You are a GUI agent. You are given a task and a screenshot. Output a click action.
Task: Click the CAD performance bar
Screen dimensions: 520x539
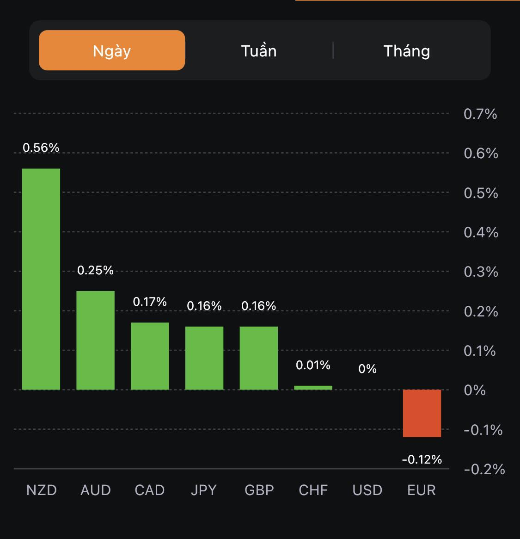(150, 356)
